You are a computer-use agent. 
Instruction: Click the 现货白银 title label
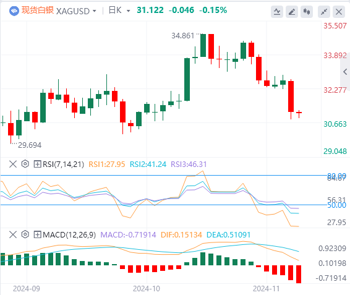click(38, 11)
